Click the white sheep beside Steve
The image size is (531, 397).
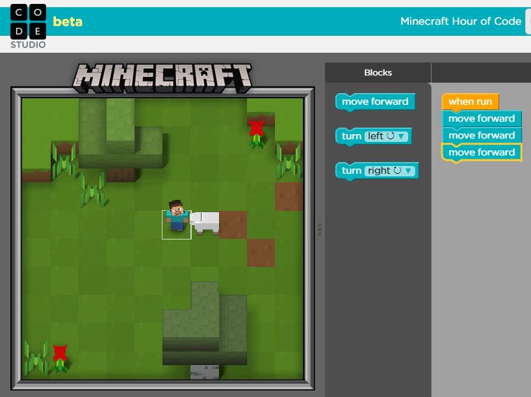tap(205, 223)
